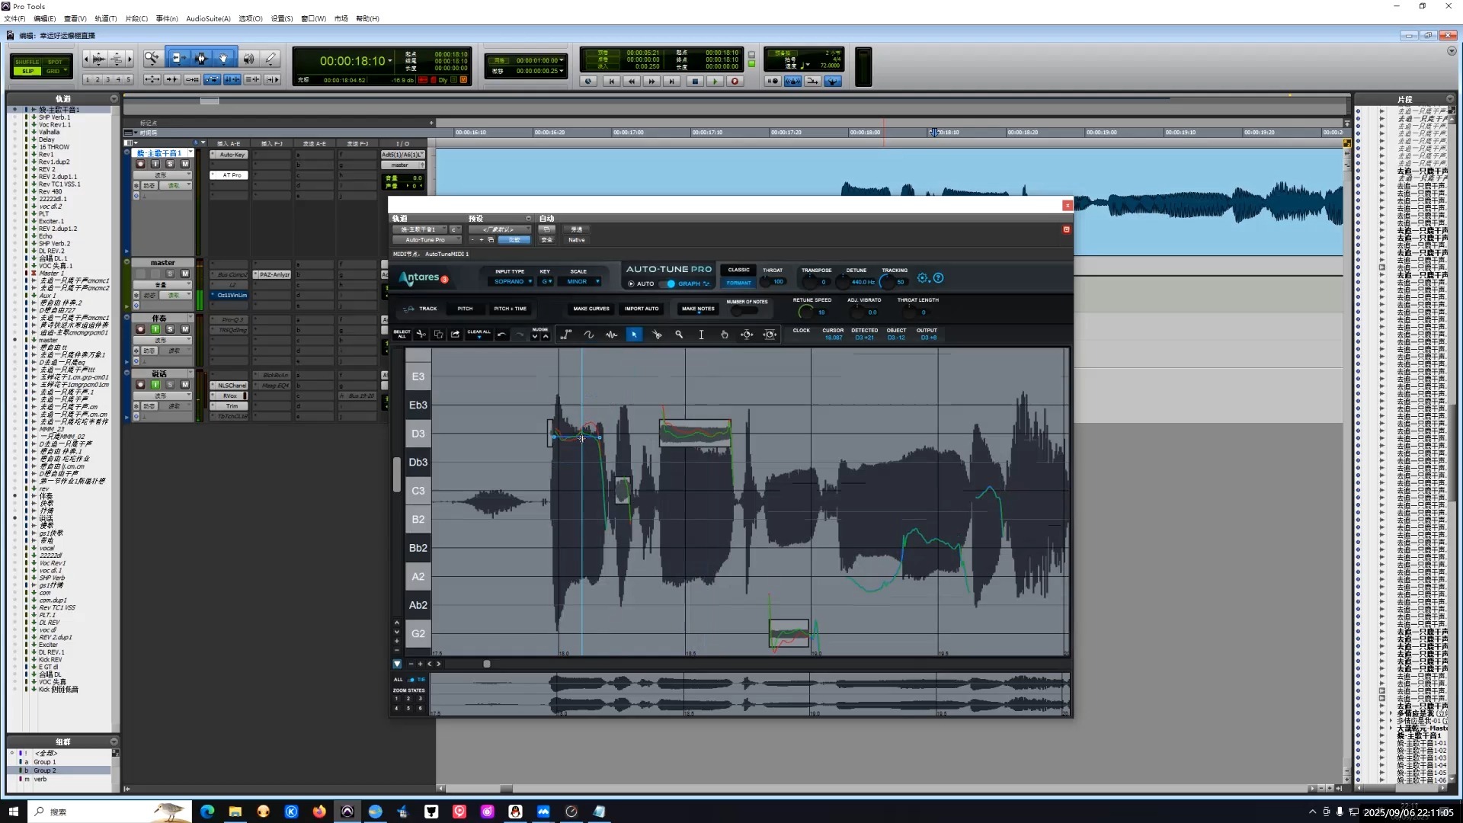
Task: Click the transport Play button
Action: point(714,81)
